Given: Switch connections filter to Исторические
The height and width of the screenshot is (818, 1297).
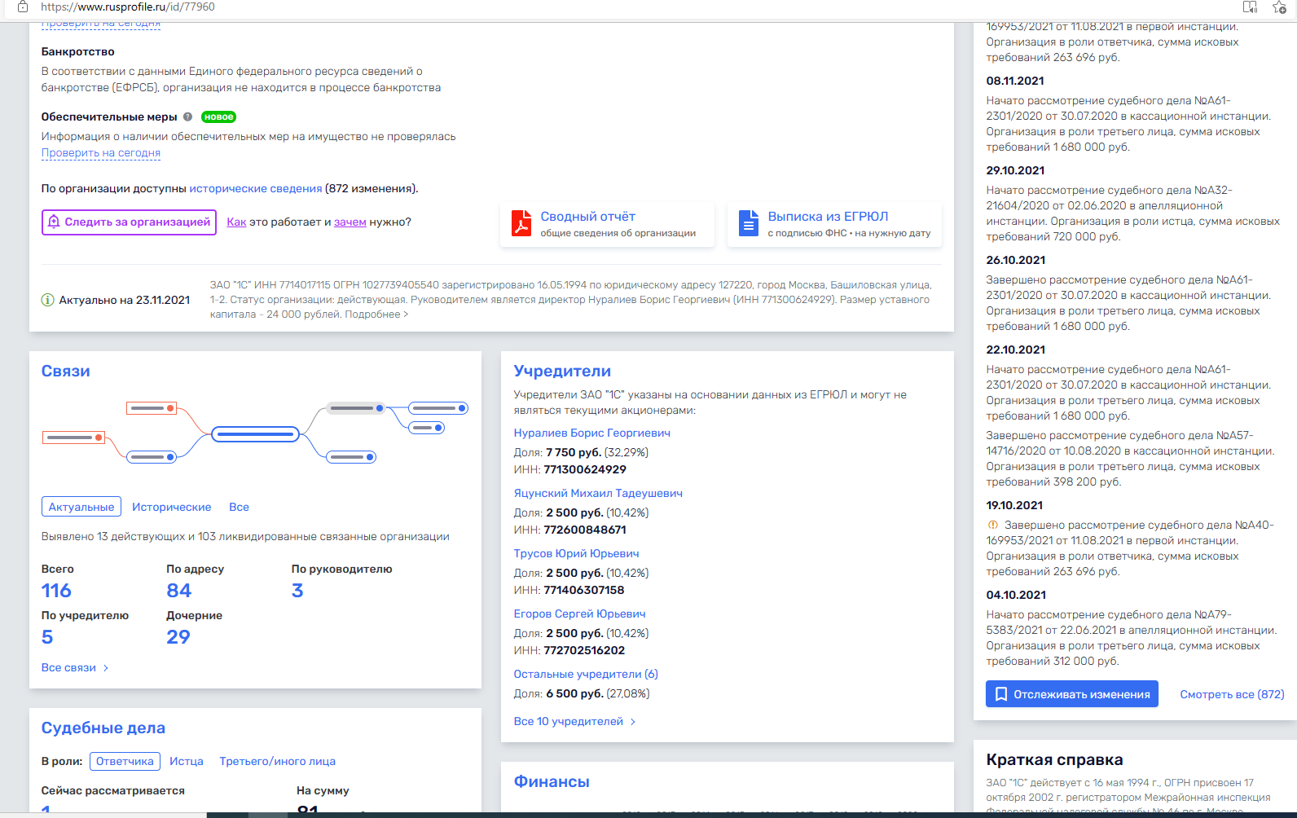Looking at the screenshot, I should click(x=171, y=507).
